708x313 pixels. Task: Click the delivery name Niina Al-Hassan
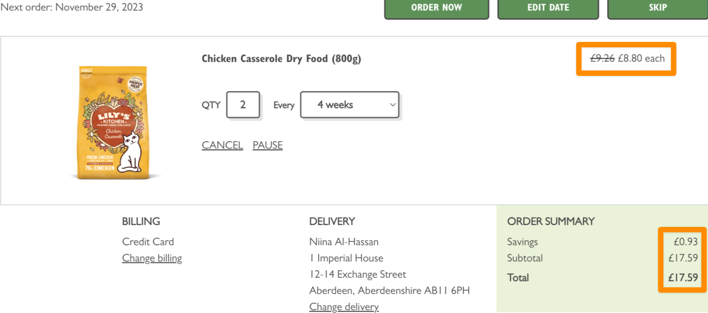tap(344, 241)
